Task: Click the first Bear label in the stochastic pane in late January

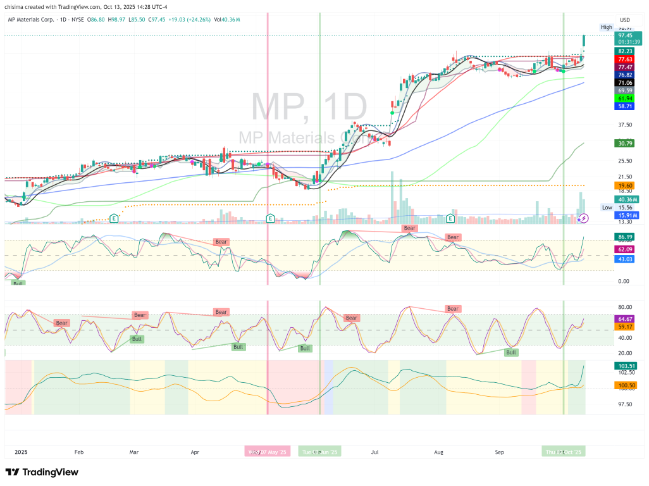Action: pyautogui.click(x=61, y=323)
